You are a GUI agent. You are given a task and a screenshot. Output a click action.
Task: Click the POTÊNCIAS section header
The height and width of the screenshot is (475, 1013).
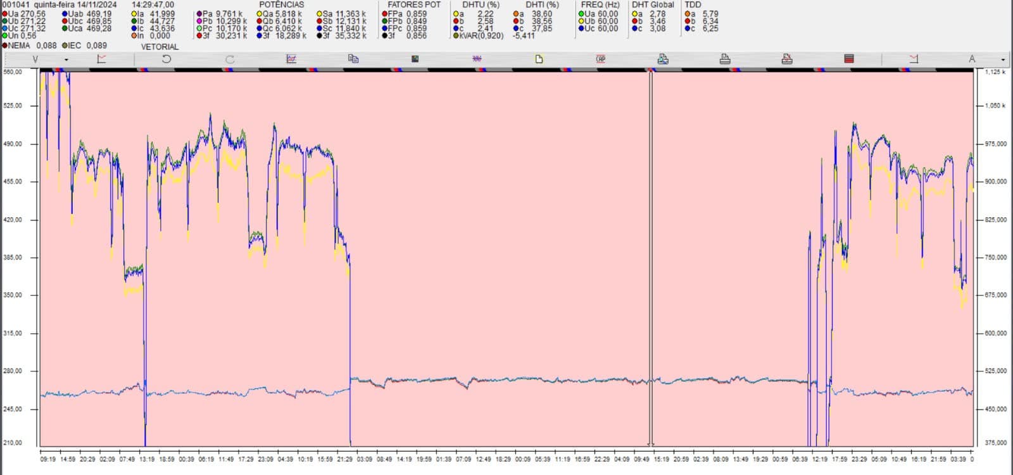[x=282, y=4]
